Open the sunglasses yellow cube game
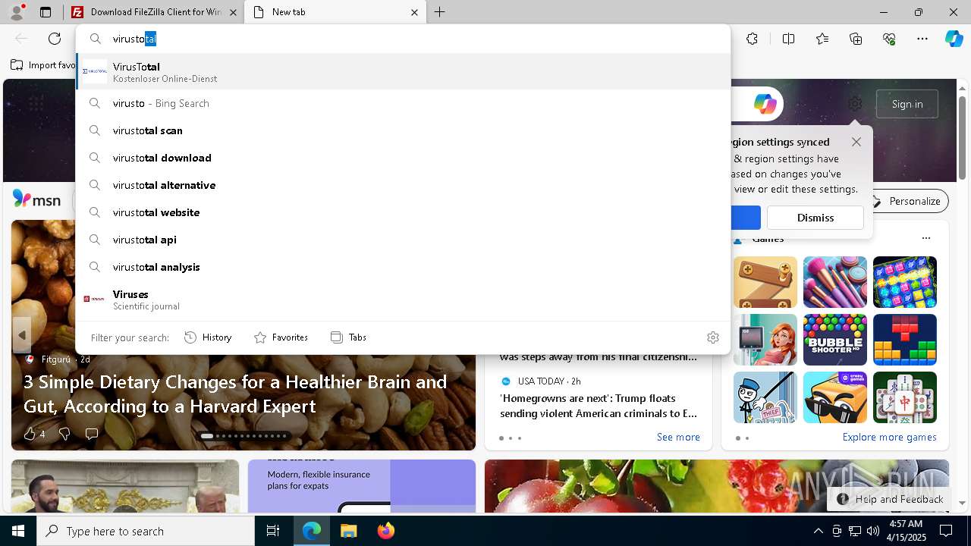The height and width of the screenshot is (546, 971). click(835, 397)
